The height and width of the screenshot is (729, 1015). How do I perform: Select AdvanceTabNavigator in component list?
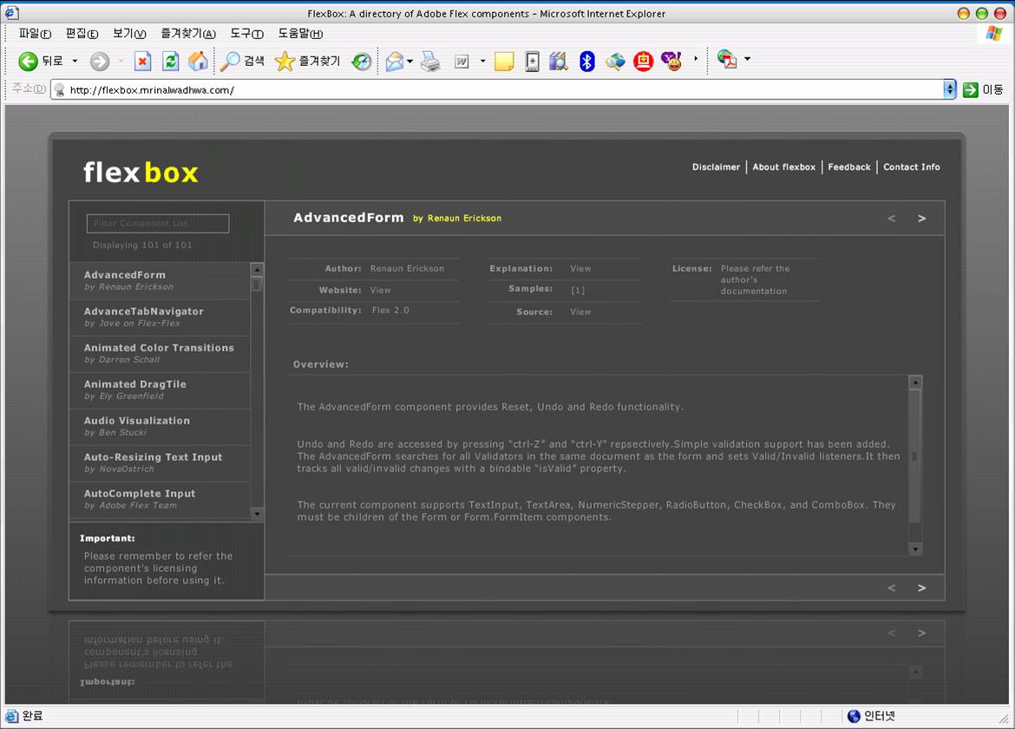(x=160, y=318)
